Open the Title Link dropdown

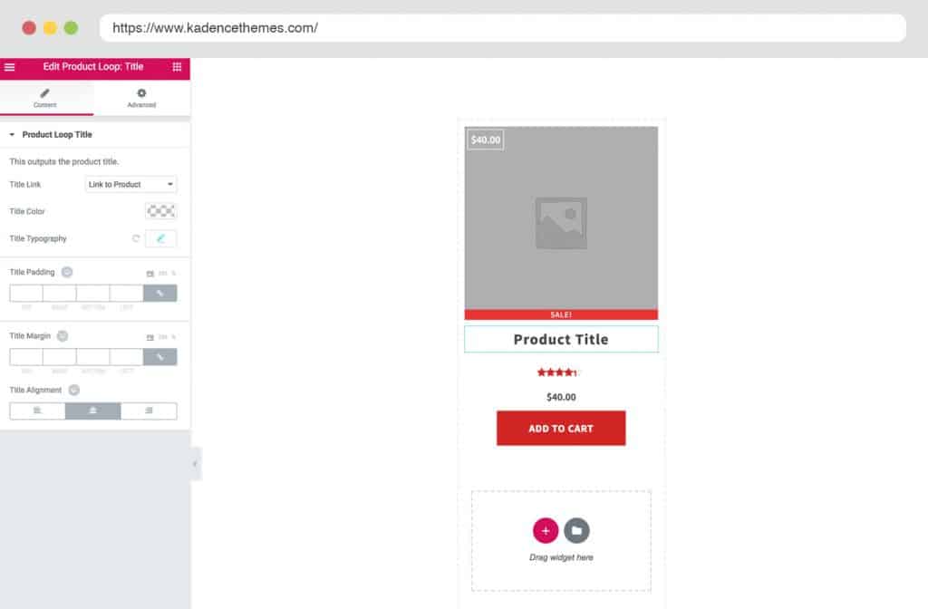click(x=131, y=184)
